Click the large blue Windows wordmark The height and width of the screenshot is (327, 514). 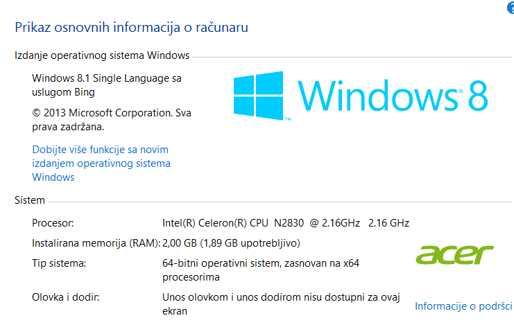[x=377, y=96]
